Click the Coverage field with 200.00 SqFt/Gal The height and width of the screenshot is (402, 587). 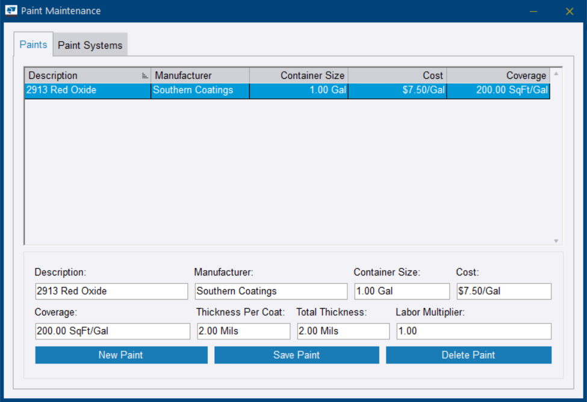coord(113,331)
